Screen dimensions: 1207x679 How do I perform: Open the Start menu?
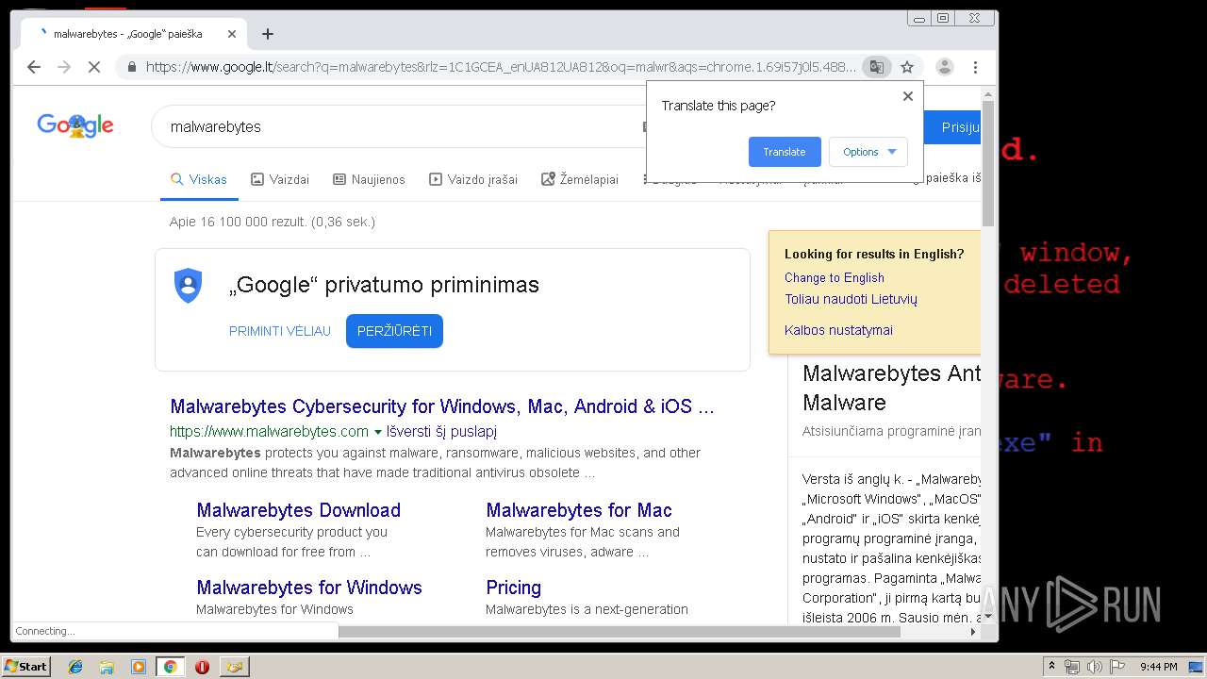point(26,666)
